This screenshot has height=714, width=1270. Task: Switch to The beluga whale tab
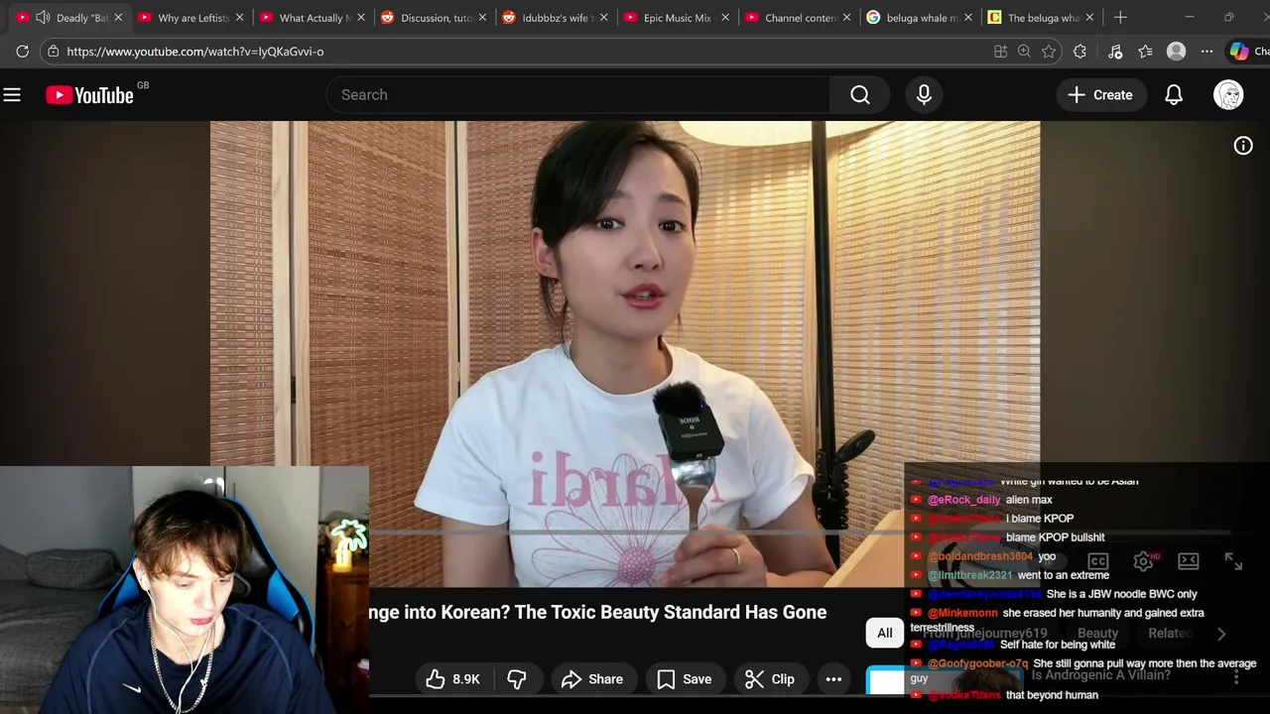click(x=1043, y=17)
